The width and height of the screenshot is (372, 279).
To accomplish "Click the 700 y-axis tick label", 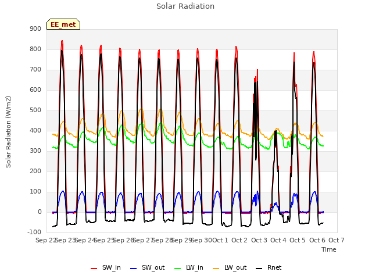I will (35, 70).
